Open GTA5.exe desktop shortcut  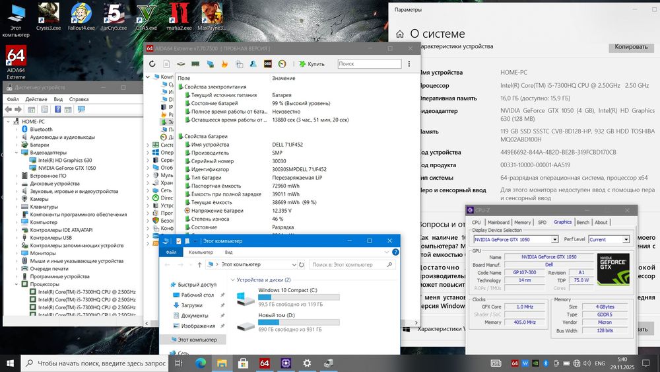click(x=147, y=17)
